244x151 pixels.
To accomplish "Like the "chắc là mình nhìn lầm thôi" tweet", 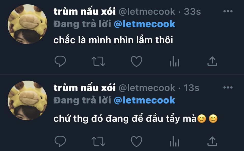I will coord(136,61).
